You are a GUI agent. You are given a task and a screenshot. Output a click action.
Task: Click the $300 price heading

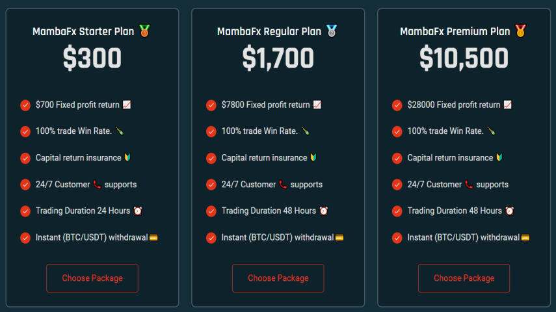pos(92,58)
